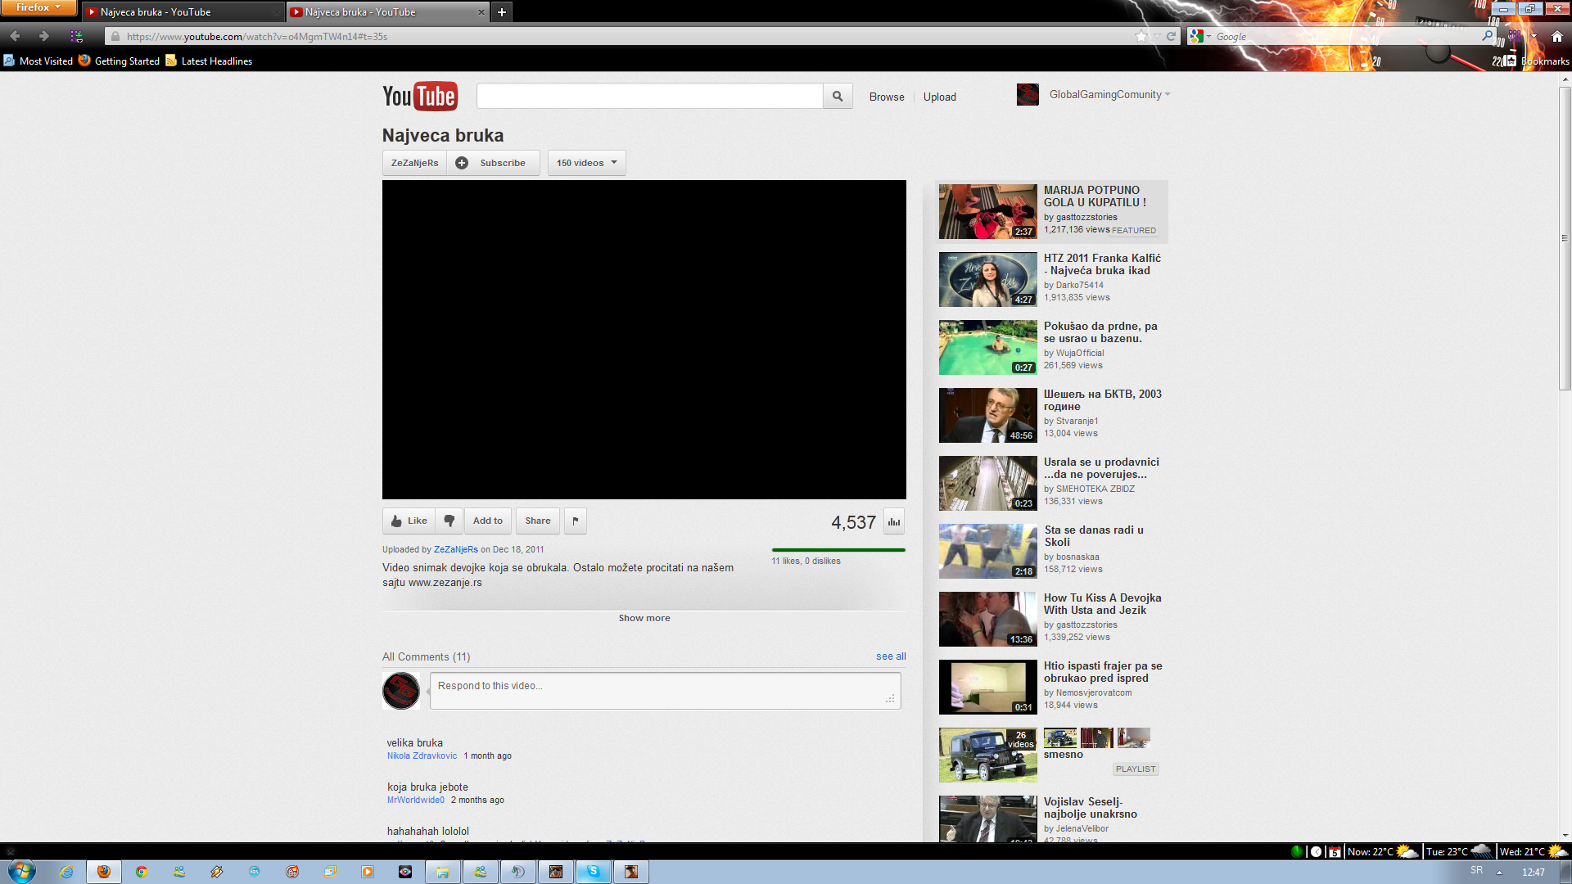Subscribe to ZeZaNjeRs channel
1572x884 pixels.
coord(493,163)
